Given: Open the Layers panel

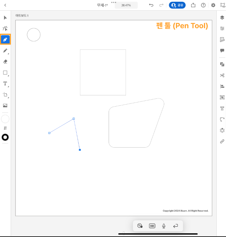Looking at the screenshot, I should [222, 18].
